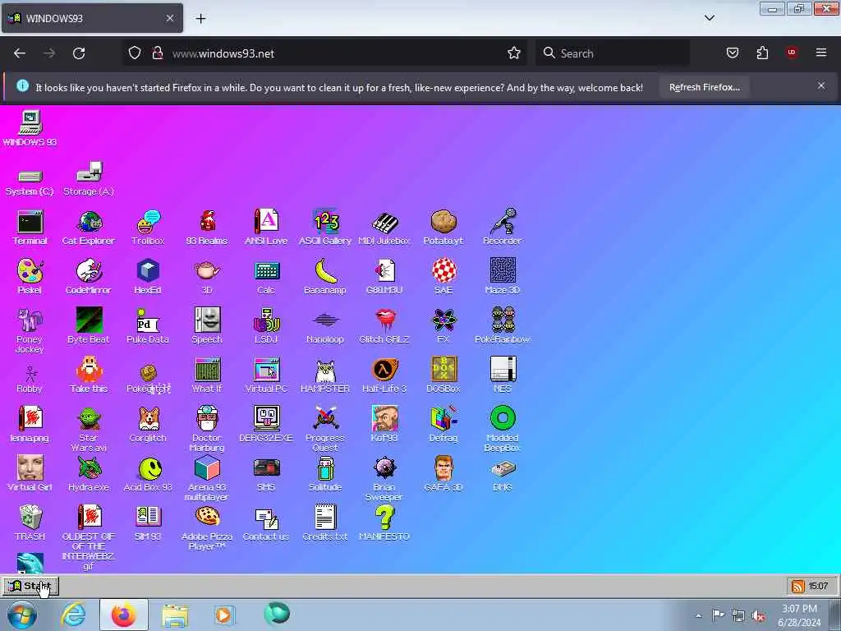Open the SAE red checkered ball icon
This screenshot has width=841, height=631.
click(x=443, y=276)
